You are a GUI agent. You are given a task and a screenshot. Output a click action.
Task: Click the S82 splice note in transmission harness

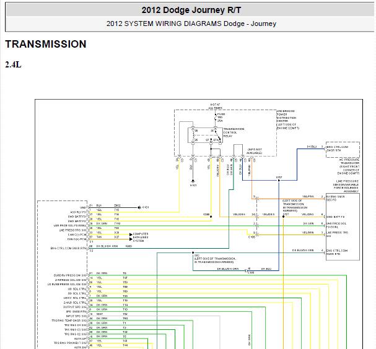pos(215,259)
